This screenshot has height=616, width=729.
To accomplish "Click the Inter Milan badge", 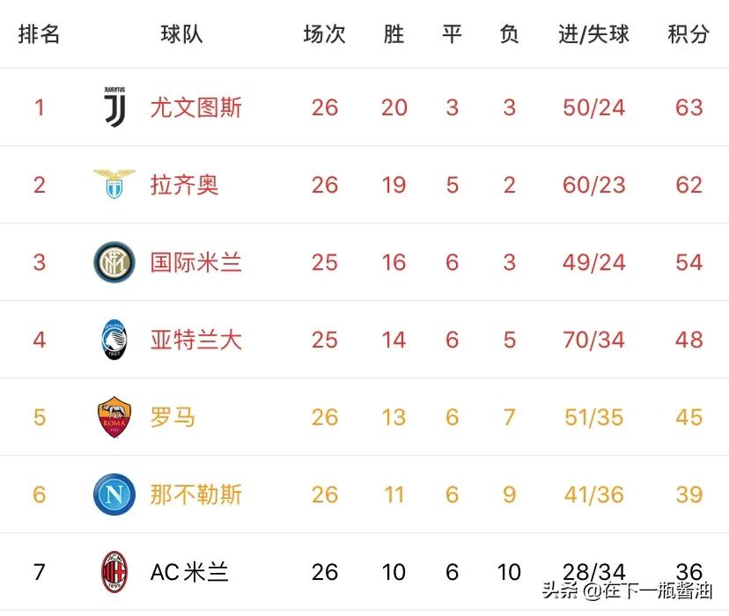I will click(114, 262).
